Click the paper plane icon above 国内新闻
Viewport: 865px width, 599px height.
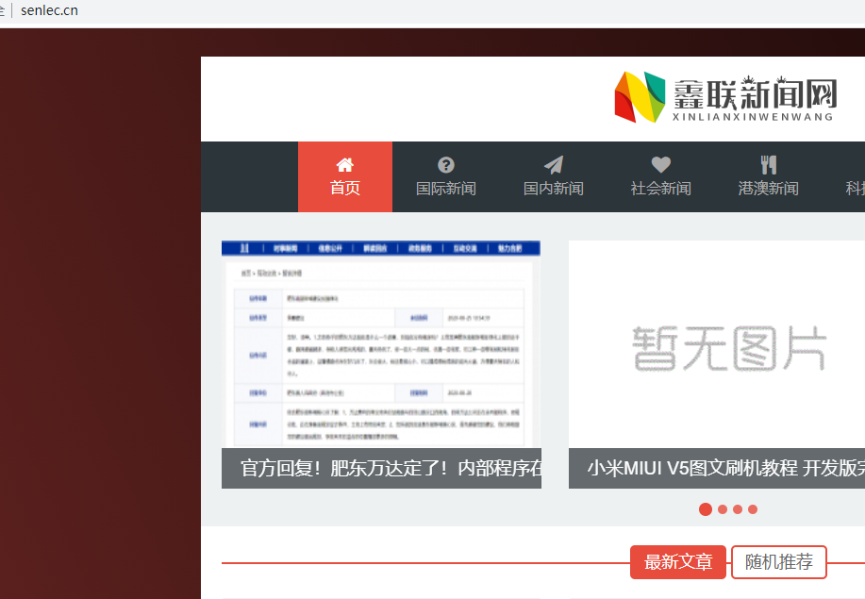point(554,164)
